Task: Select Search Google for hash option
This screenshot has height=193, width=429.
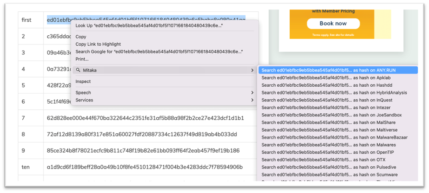Action: coord(159,52)
